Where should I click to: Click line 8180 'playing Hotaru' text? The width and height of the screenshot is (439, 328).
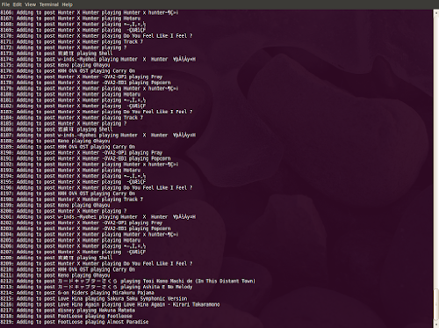(121, 94)
